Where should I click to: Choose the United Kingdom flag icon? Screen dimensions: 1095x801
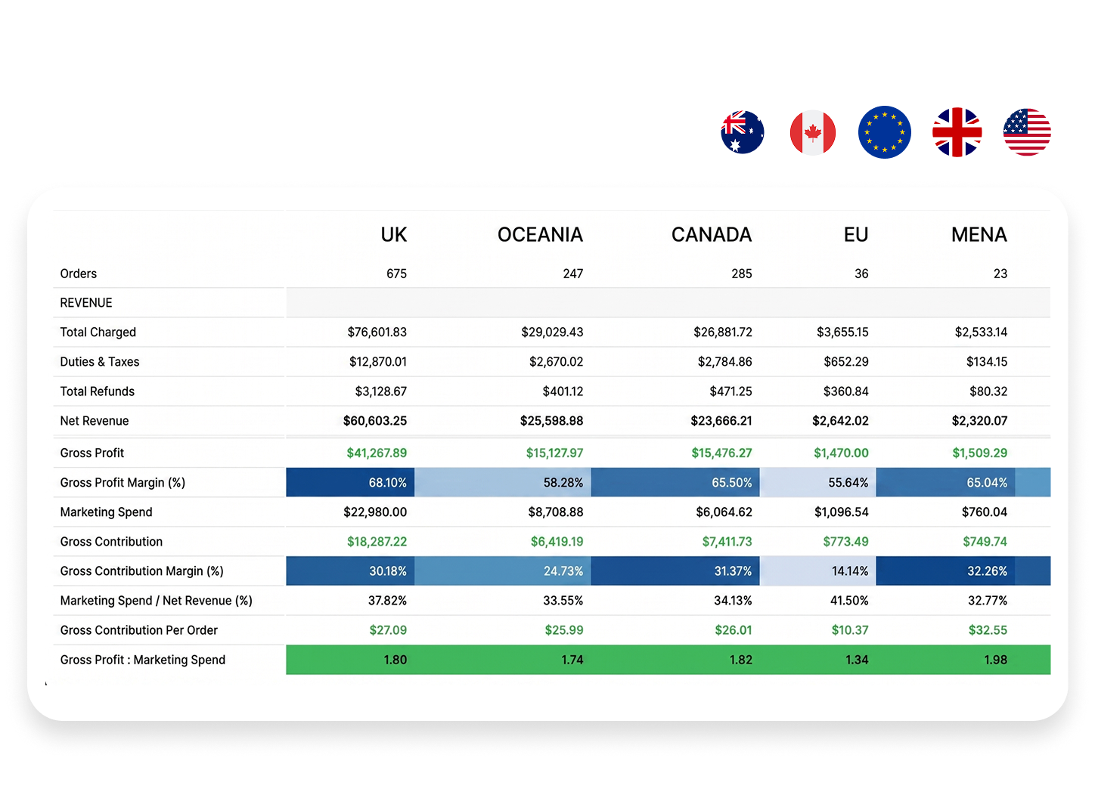(957, 132)
